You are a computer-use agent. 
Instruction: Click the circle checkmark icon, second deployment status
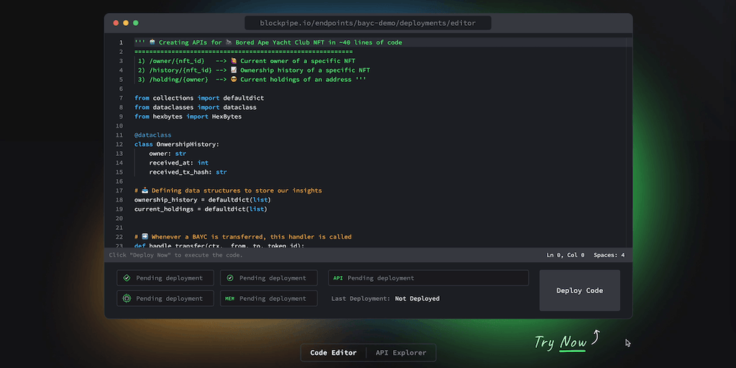click(x=230, y=278)
